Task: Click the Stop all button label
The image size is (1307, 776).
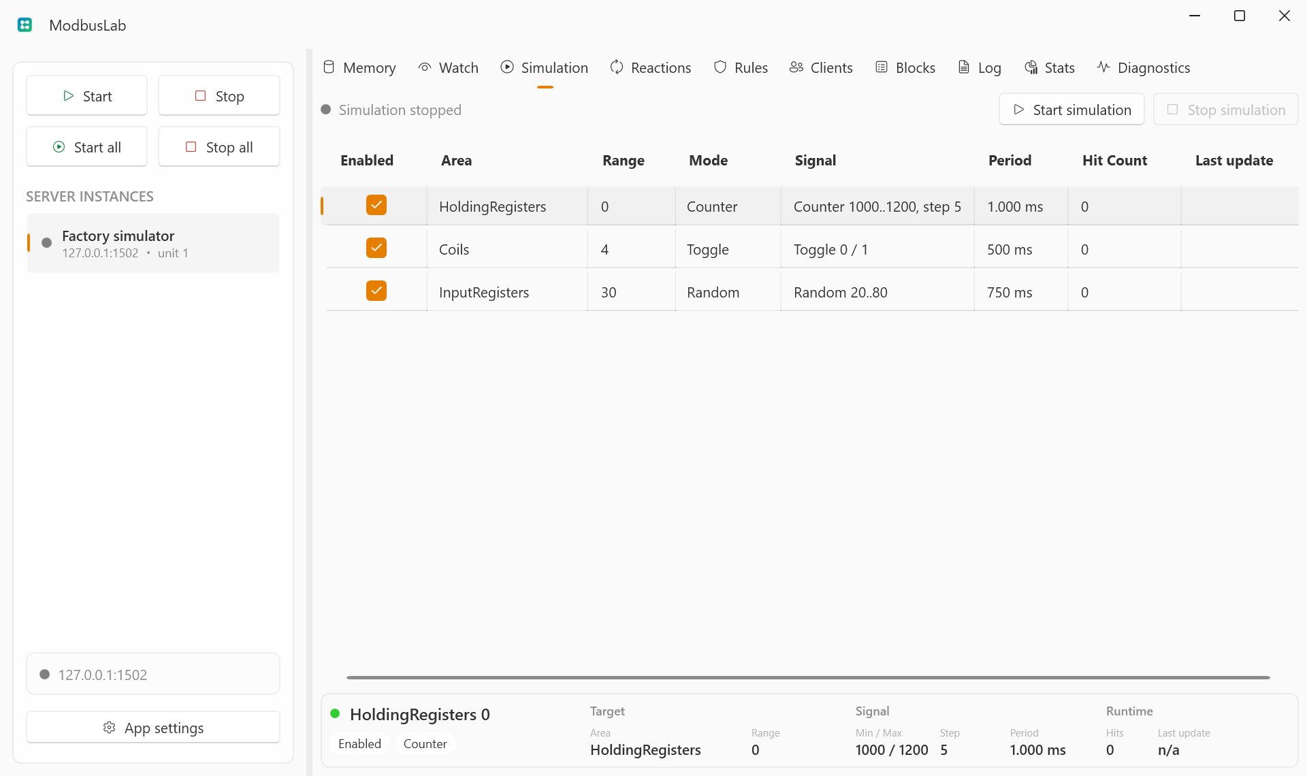Action: 229,148
